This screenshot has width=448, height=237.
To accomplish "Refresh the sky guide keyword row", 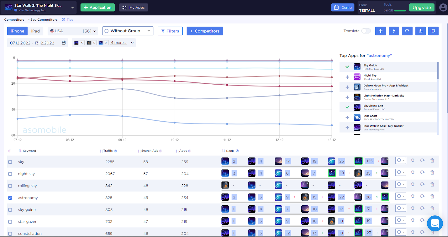I will 422,208.
